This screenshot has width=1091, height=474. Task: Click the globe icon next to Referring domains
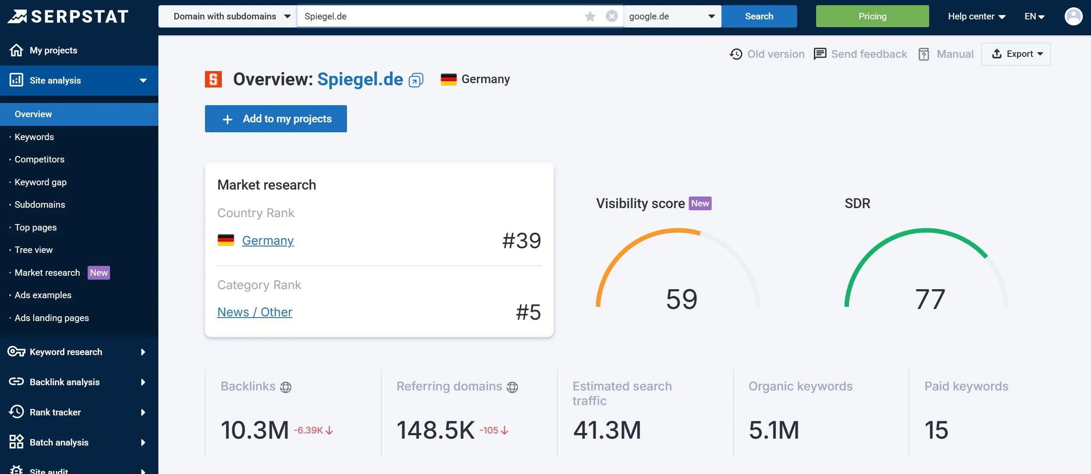pyautogui.click(x=512, y=387)
